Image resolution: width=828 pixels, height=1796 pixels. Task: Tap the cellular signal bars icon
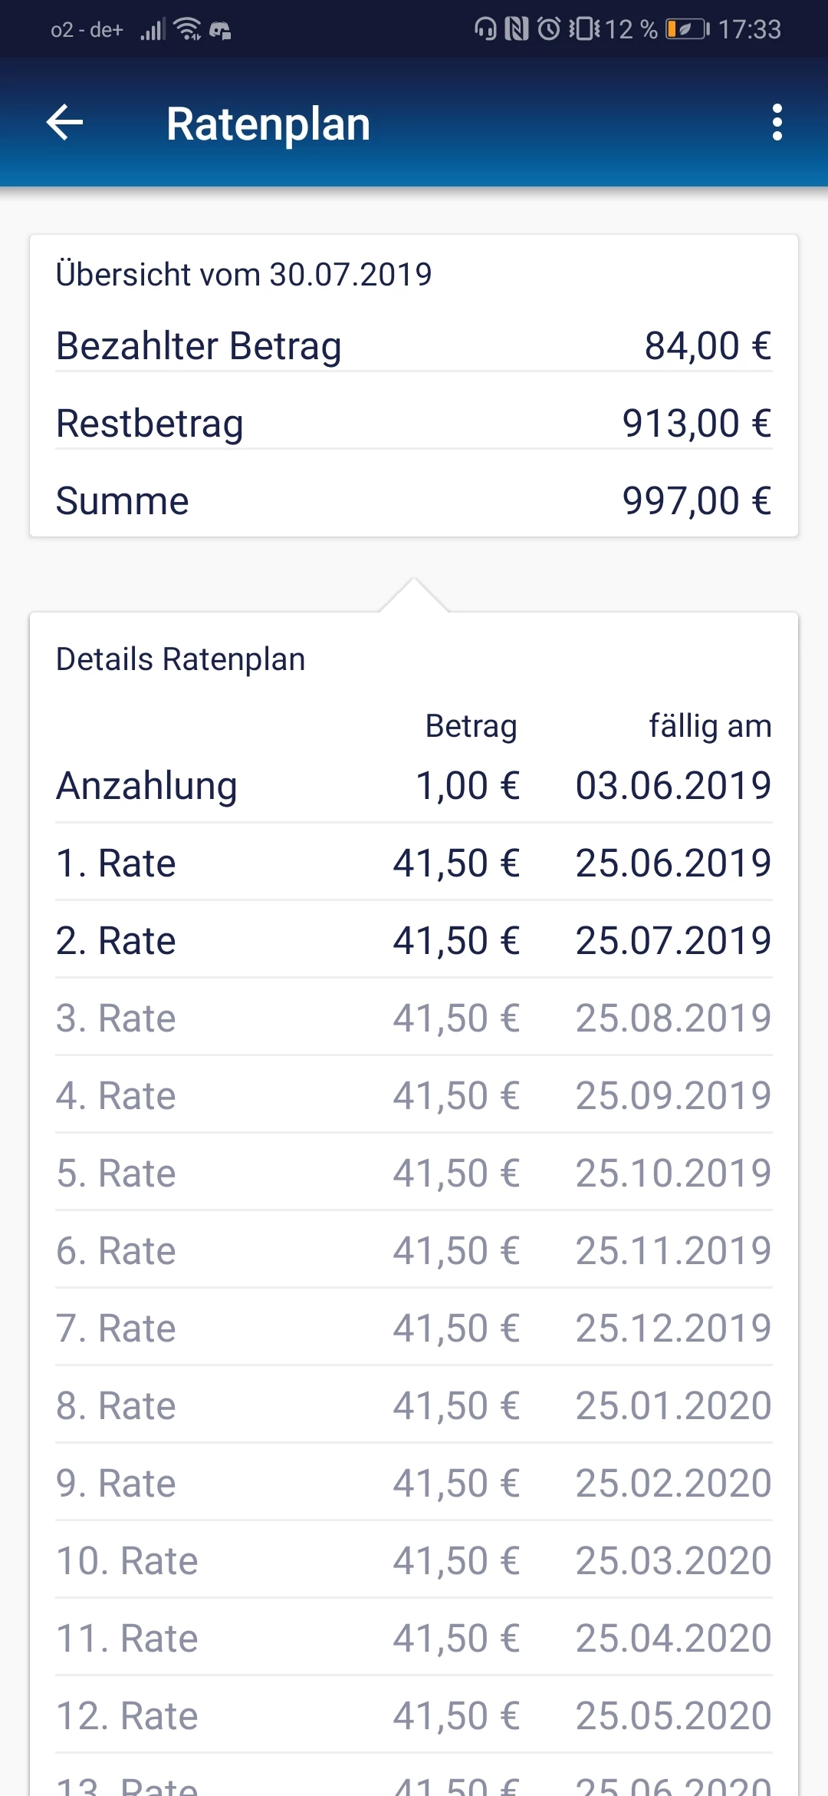pyautogui.click(x=153, y=30)
